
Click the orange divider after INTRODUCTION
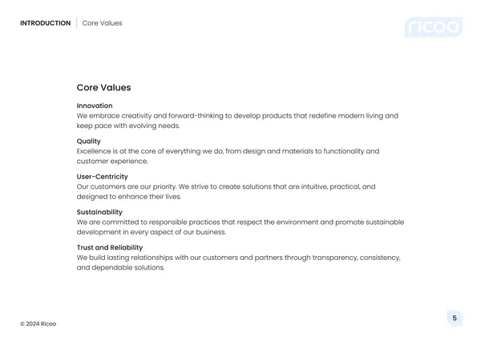(76, 23)
